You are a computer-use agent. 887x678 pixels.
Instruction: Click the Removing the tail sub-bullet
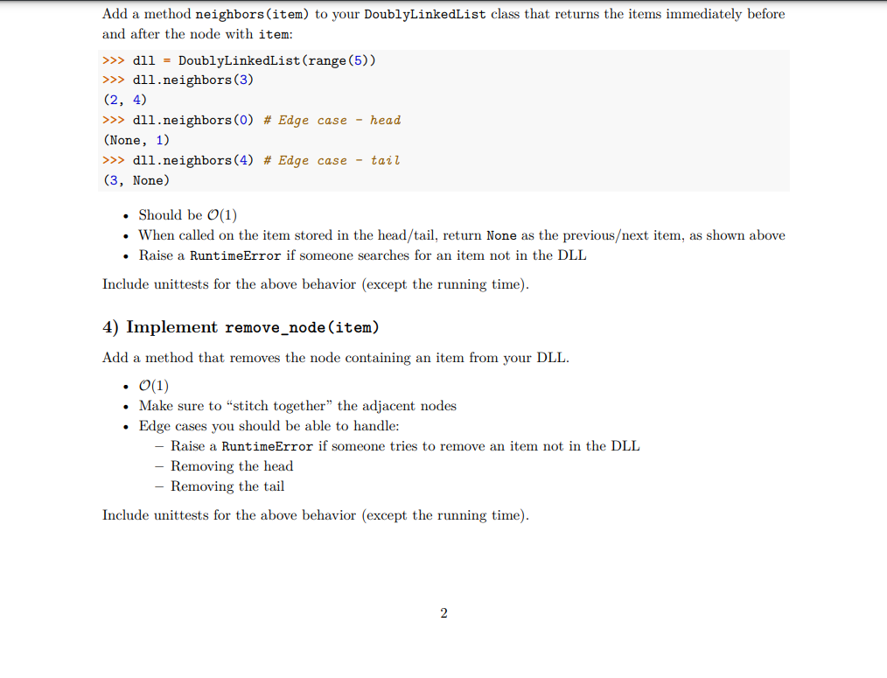tap(227, 486)
